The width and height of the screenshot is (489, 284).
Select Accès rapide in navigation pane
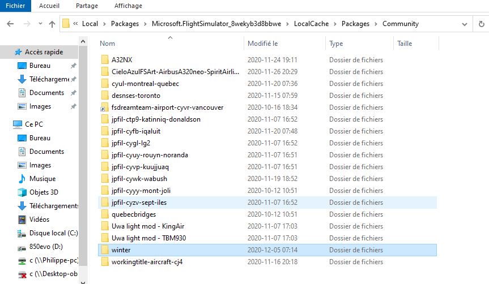[x=39, y=52]
